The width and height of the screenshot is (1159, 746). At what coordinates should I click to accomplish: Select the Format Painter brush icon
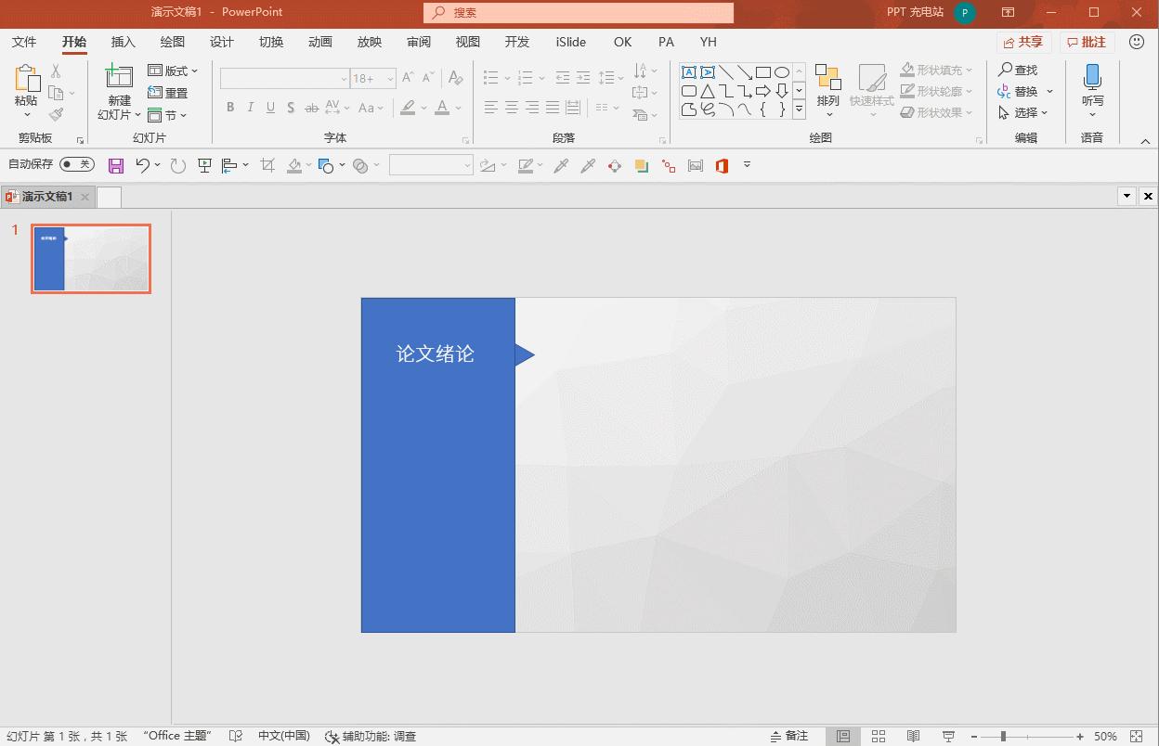coord(57,114)
